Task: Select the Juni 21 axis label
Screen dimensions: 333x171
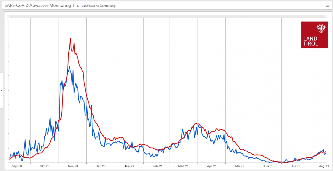Action: (268, 166)
